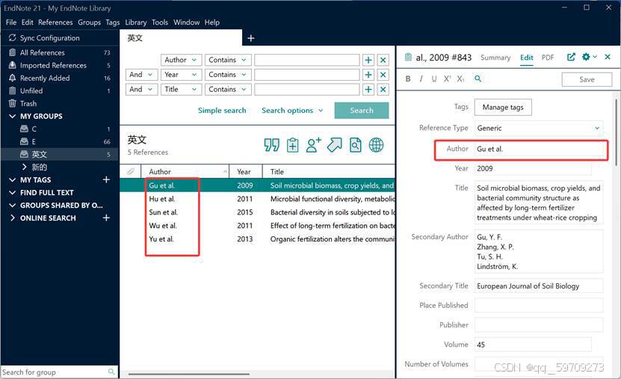The image size is (621, 379).
Task: Select the All References group
Action: coord(59,52)
